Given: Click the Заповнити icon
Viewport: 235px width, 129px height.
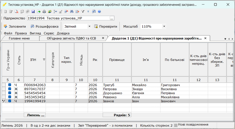Looking at the screenshot, I should (6, 27).
